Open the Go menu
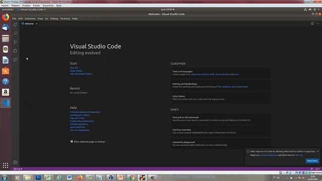This screenshot has width=322, height=181. pyautogui.click(x=47, y=19)
